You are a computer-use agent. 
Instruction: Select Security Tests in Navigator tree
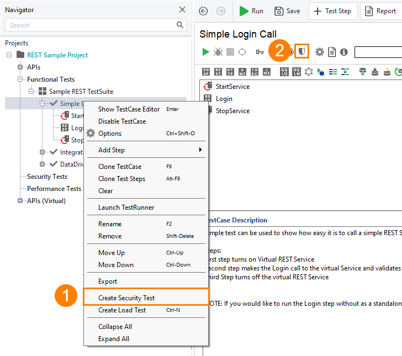click(47, 176)
